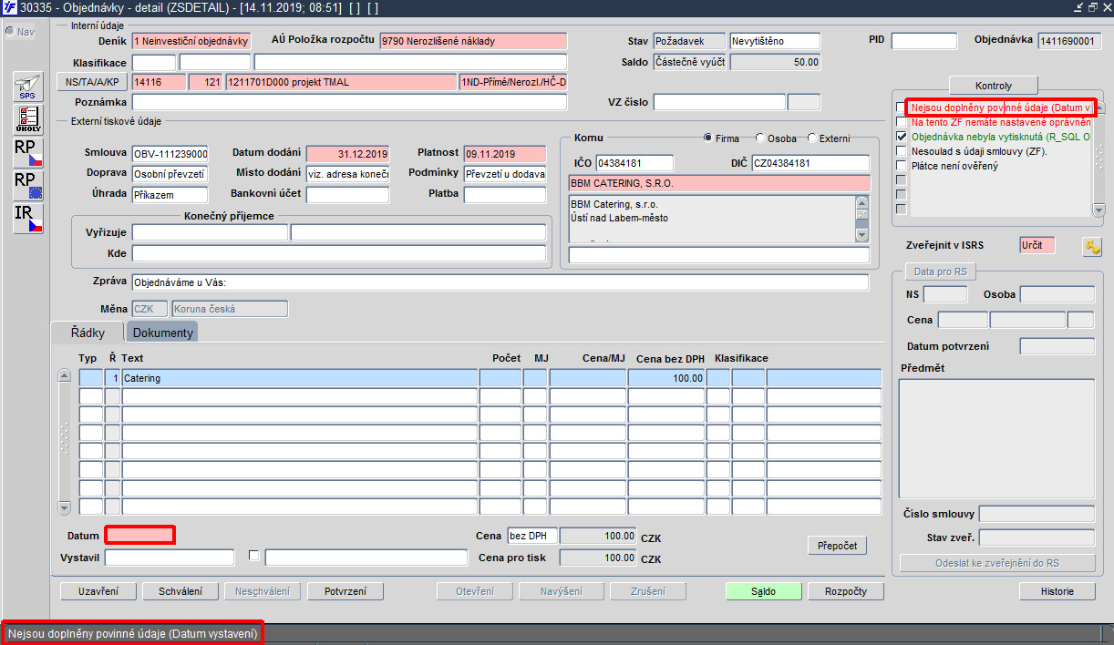Tick the checkbox next to Vystavil field
The image size is (1114, 645).
[253, 555]
